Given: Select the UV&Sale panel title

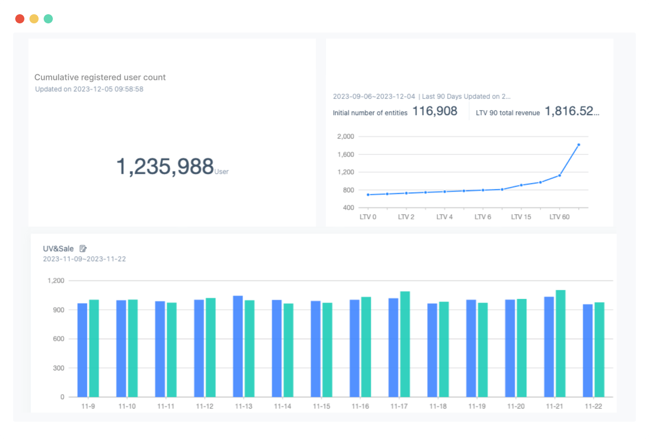Looking at the screenshot, I should click(57, 248).
